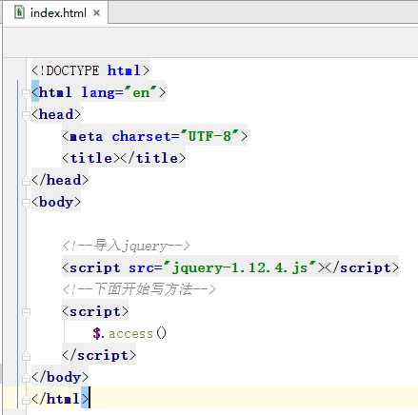Screen dimensions: 418x415
Task: Click the fold marker beside closing body tag
Action: click(x=26, y=378)
